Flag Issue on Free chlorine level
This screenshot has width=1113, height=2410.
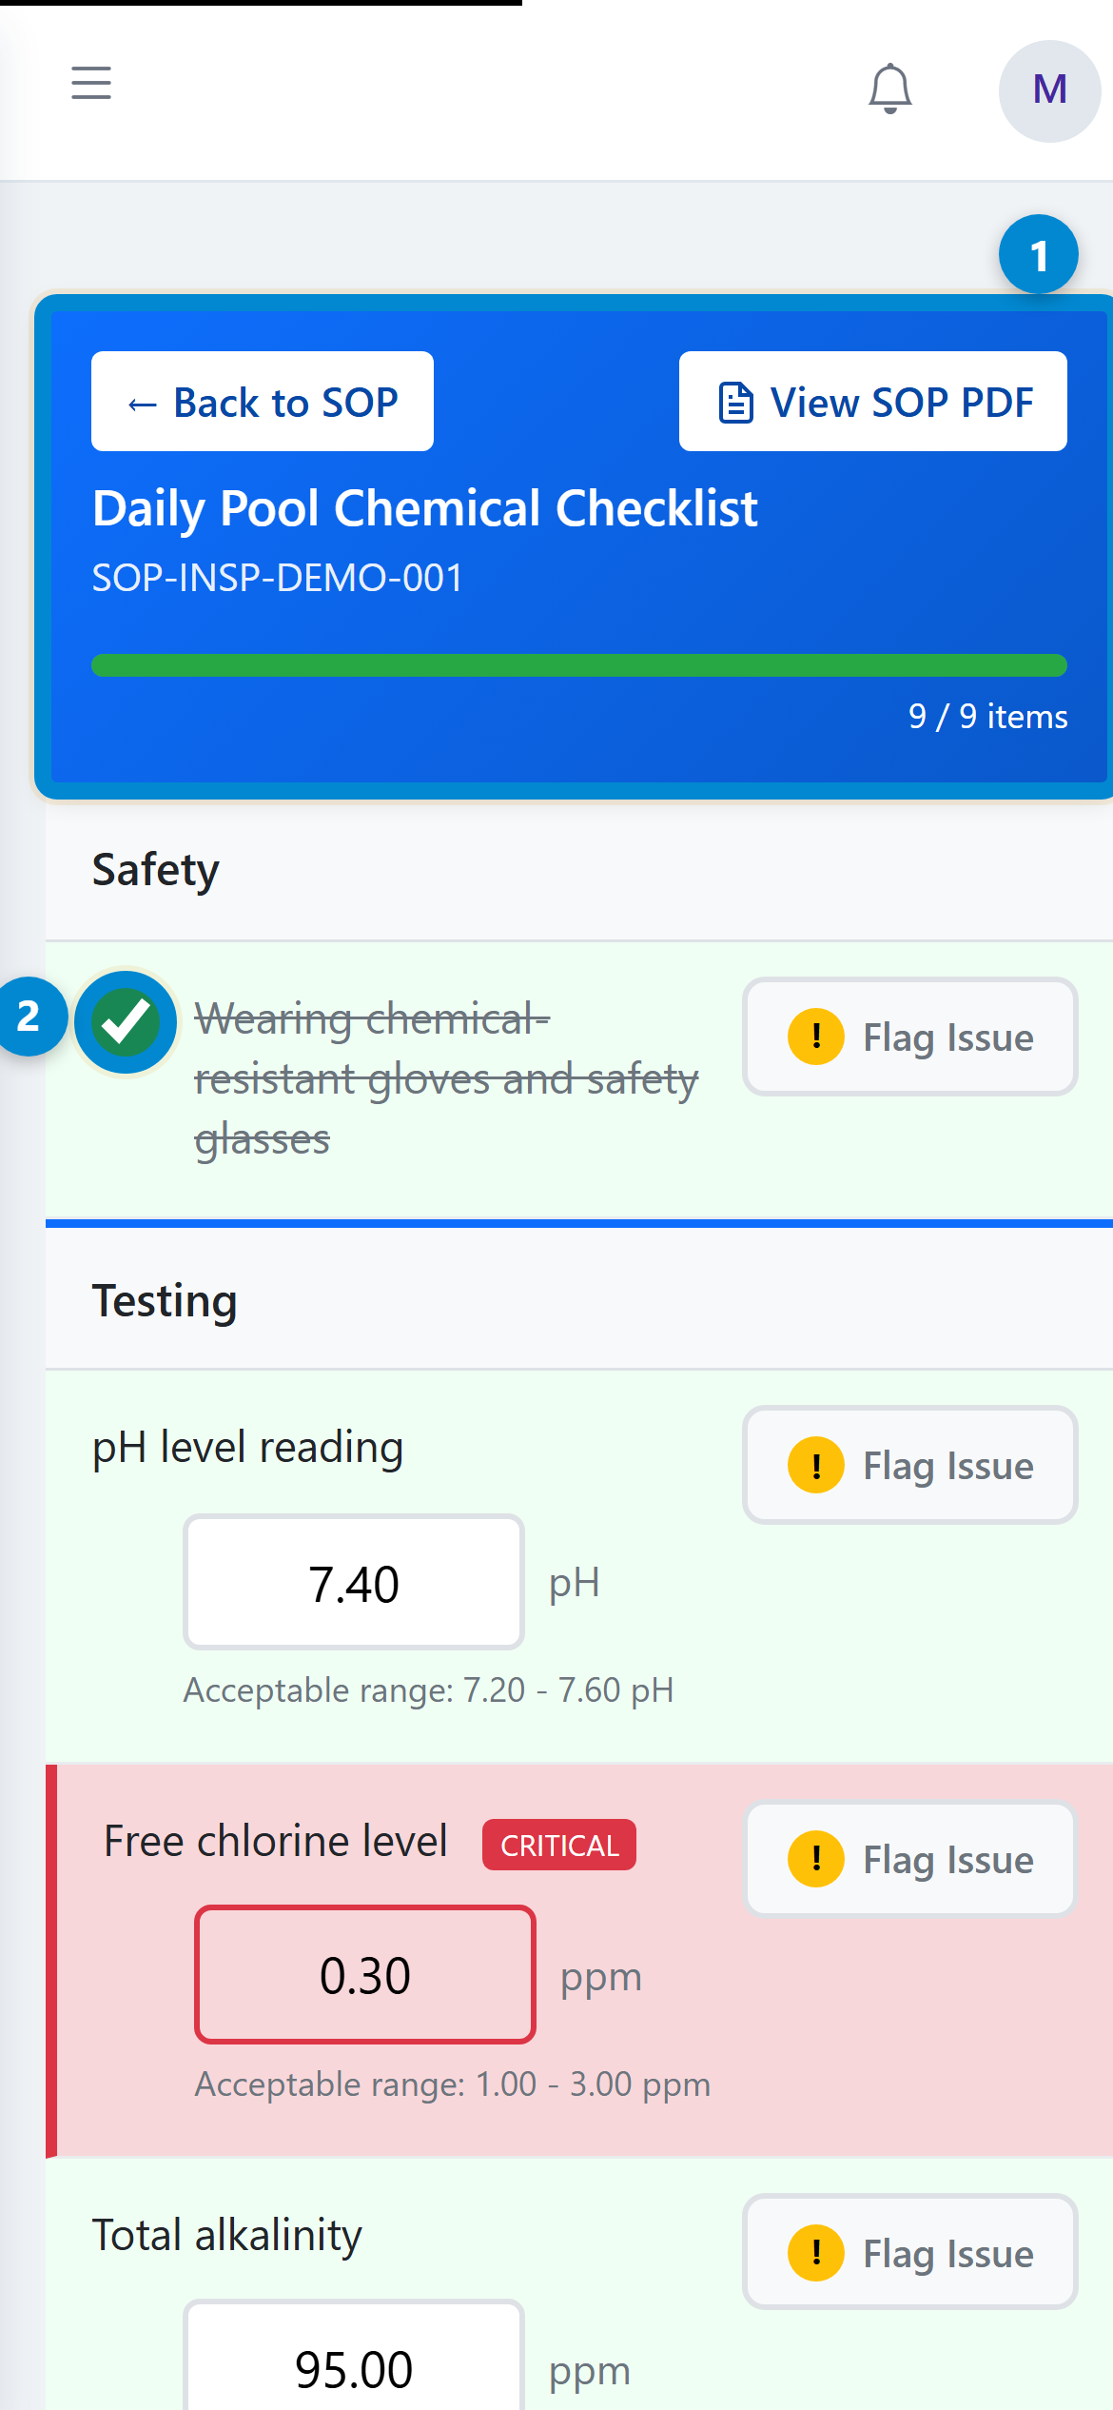(x=908, y=1859)
